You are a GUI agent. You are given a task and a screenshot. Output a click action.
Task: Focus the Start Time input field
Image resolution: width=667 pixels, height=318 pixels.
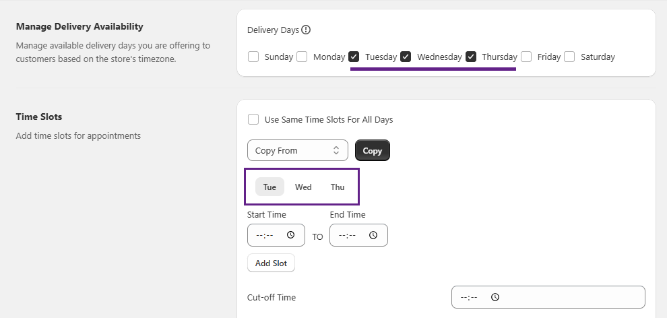(x=268, y=235)
